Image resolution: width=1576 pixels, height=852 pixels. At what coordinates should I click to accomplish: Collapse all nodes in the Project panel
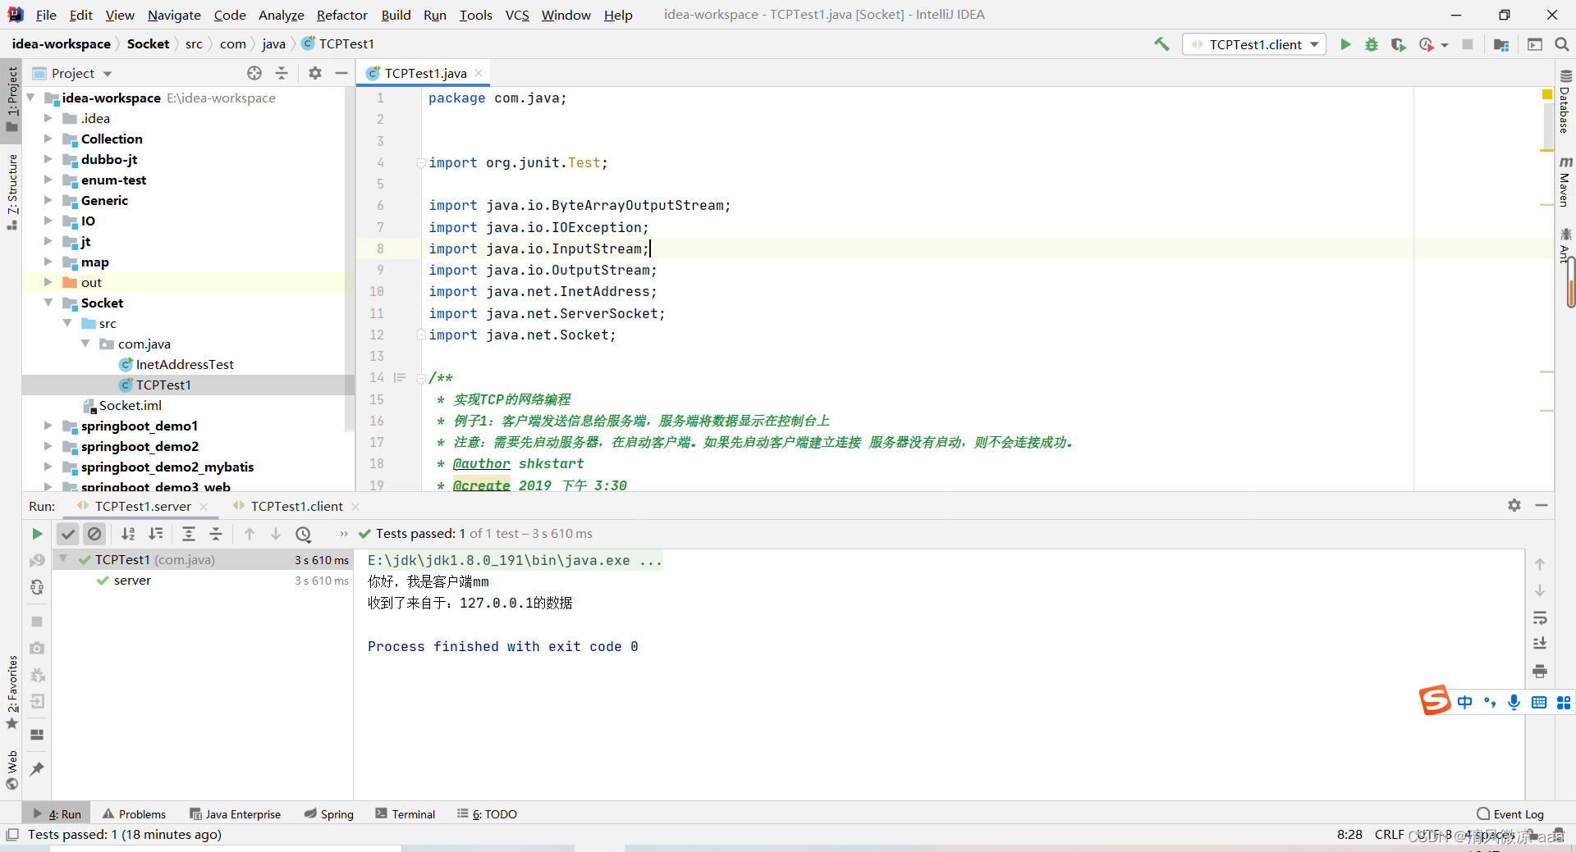pos(282,73)
